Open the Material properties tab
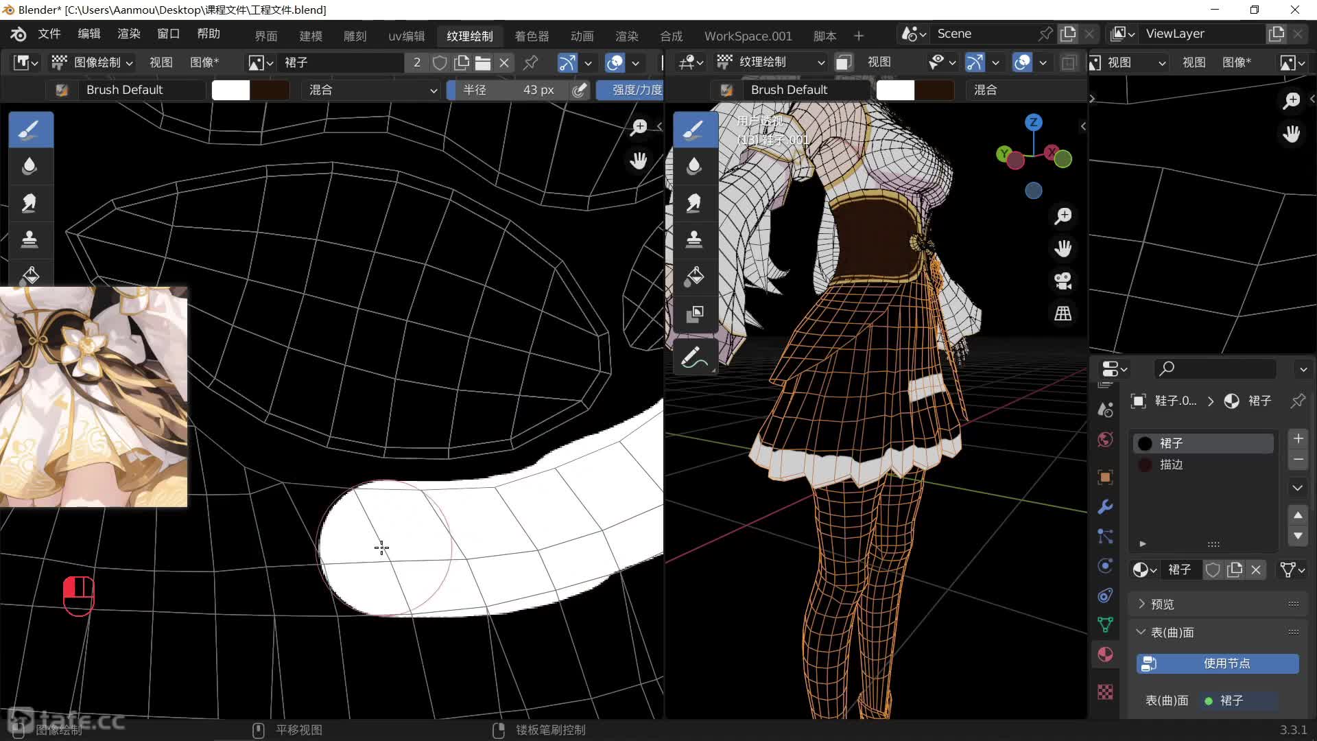 point(1105,655)
